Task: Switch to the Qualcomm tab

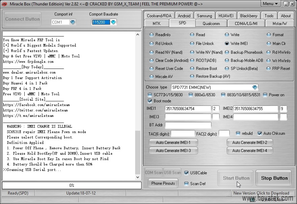Action: coord(211,24)
